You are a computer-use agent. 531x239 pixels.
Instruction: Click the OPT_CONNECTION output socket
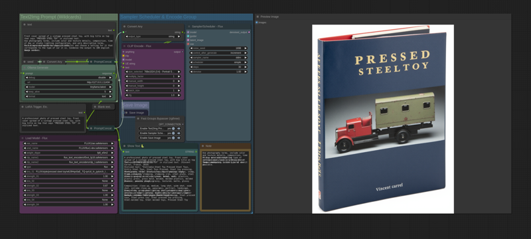(x=183, y=124)
